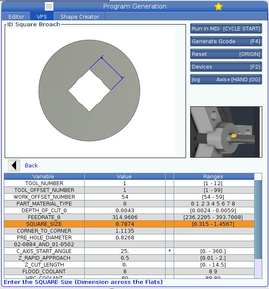Select the TOOL_OFFSET_NUMBER variable
Viewport: 269px width, 289px height.
44,190
